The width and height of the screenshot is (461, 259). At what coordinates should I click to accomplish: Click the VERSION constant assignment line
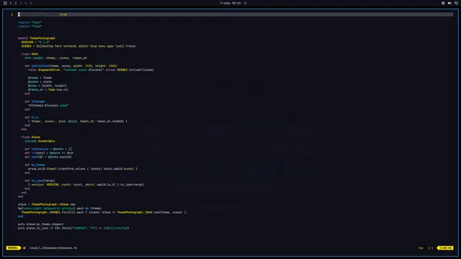point(35,42)
